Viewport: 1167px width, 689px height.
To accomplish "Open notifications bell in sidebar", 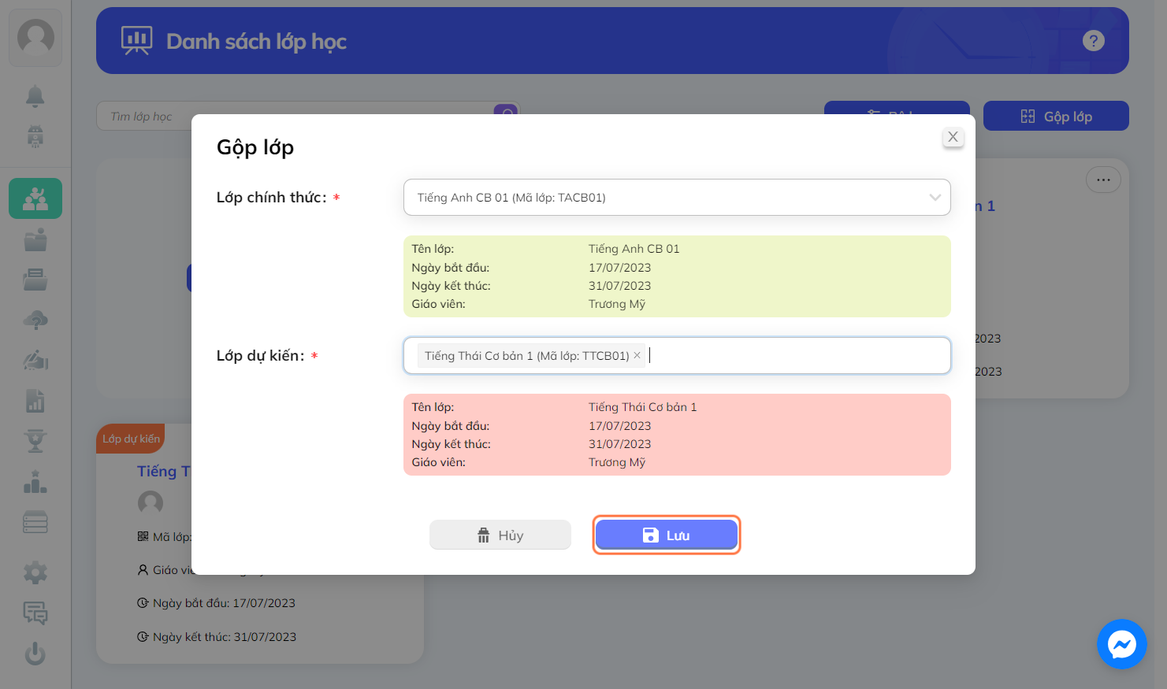I will coord(35,96).
